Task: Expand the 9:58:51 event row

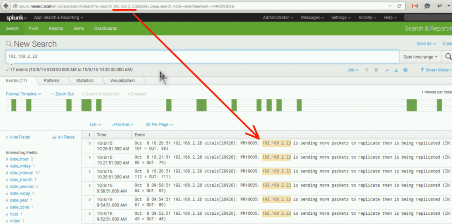Action: (x=89, y=185)
